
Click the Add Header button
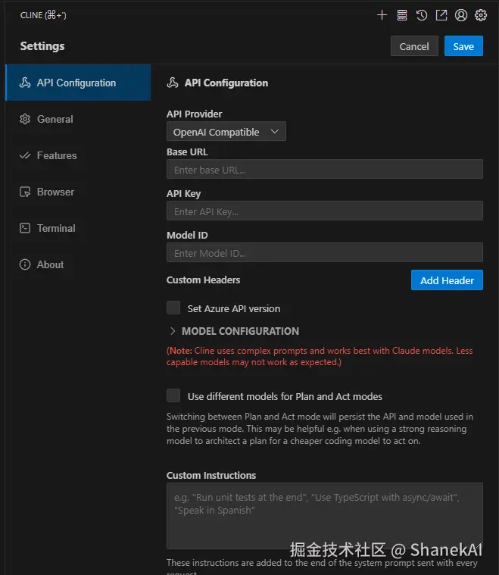tap(447, 280)
